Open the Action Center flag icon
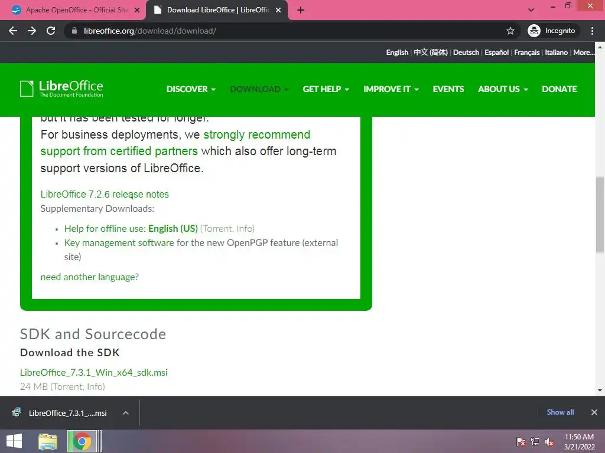This screenshot has height=453, width=605. pos(521,442)
